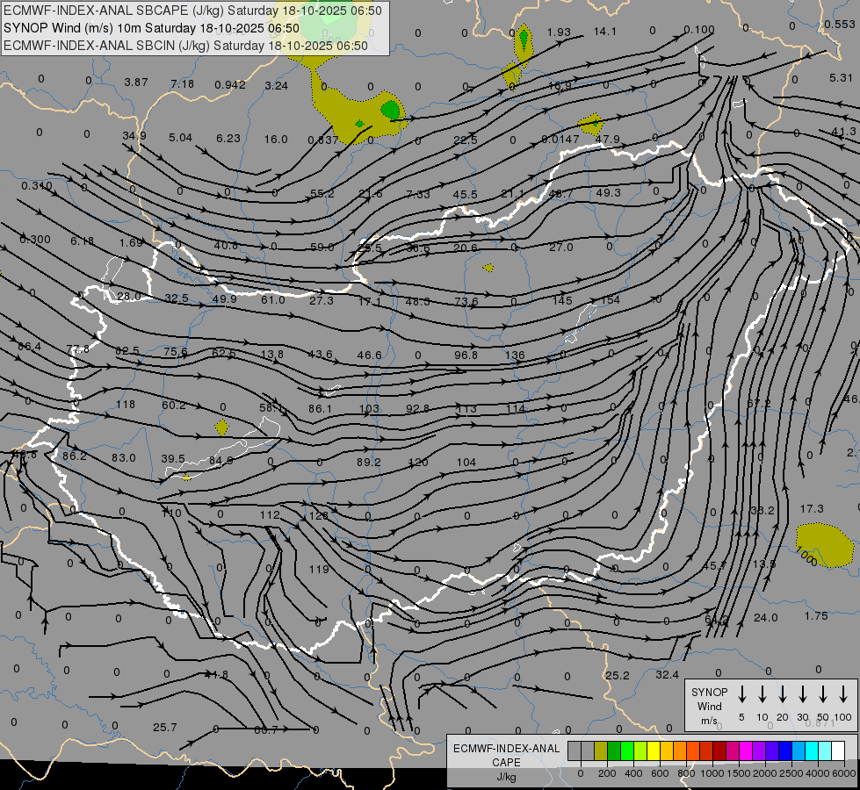Viewport: 860px width, 790px height.
Task: Click the map value 61.0
Action: pos(273,300)
